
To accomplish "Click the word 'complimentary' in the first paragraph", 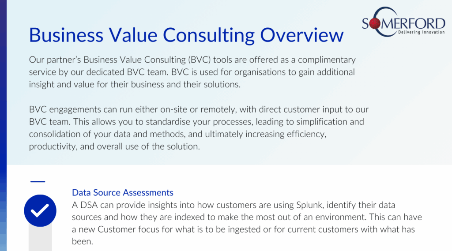I will (327, 60).
